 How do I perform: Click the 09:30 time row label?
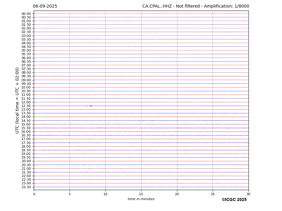[x=26, y=84]
